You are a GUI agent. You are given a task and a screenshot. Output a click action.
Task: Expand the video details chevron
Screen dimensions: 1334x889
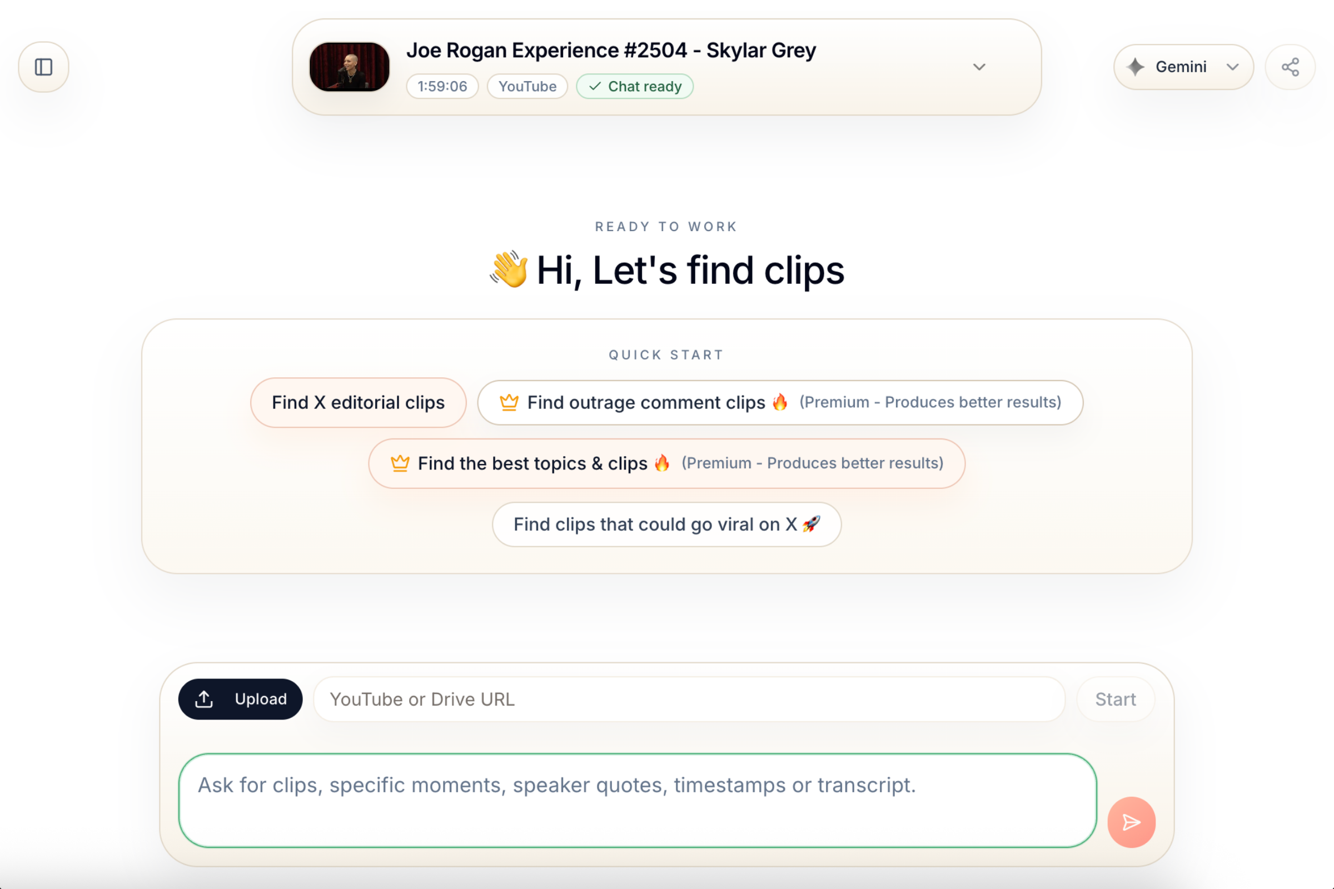coord(979,67)
